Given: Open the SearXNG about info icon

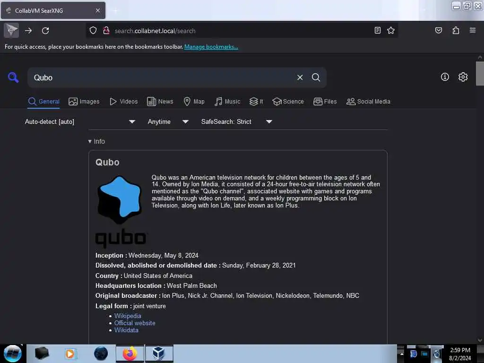Looking at the screenshot, I should coord(445,77).
